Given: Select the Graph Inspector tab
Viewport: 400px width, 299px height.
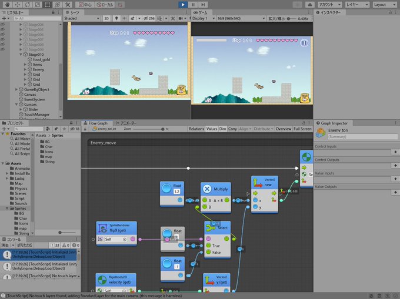Looking at the screenshot, I should [332, 123].
